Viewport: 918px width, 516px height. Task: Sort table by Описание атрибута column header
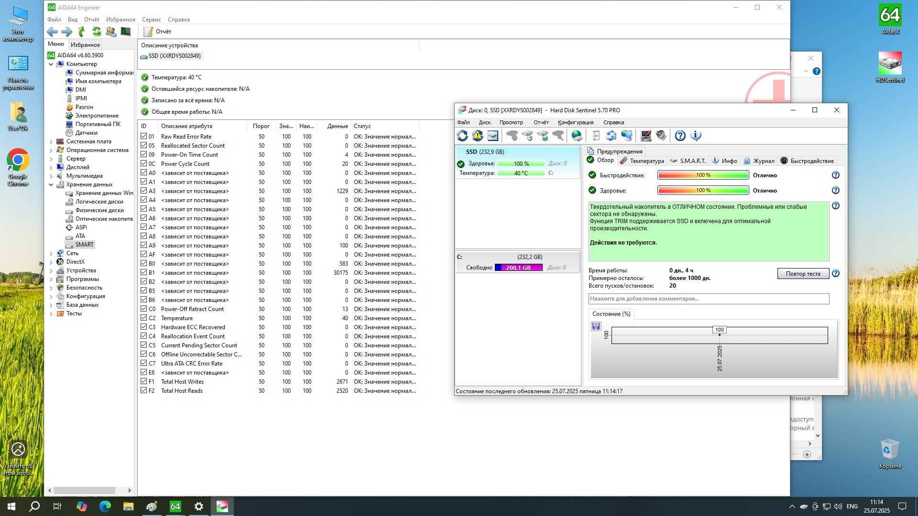pyautogui.click(x=202, y=126)
